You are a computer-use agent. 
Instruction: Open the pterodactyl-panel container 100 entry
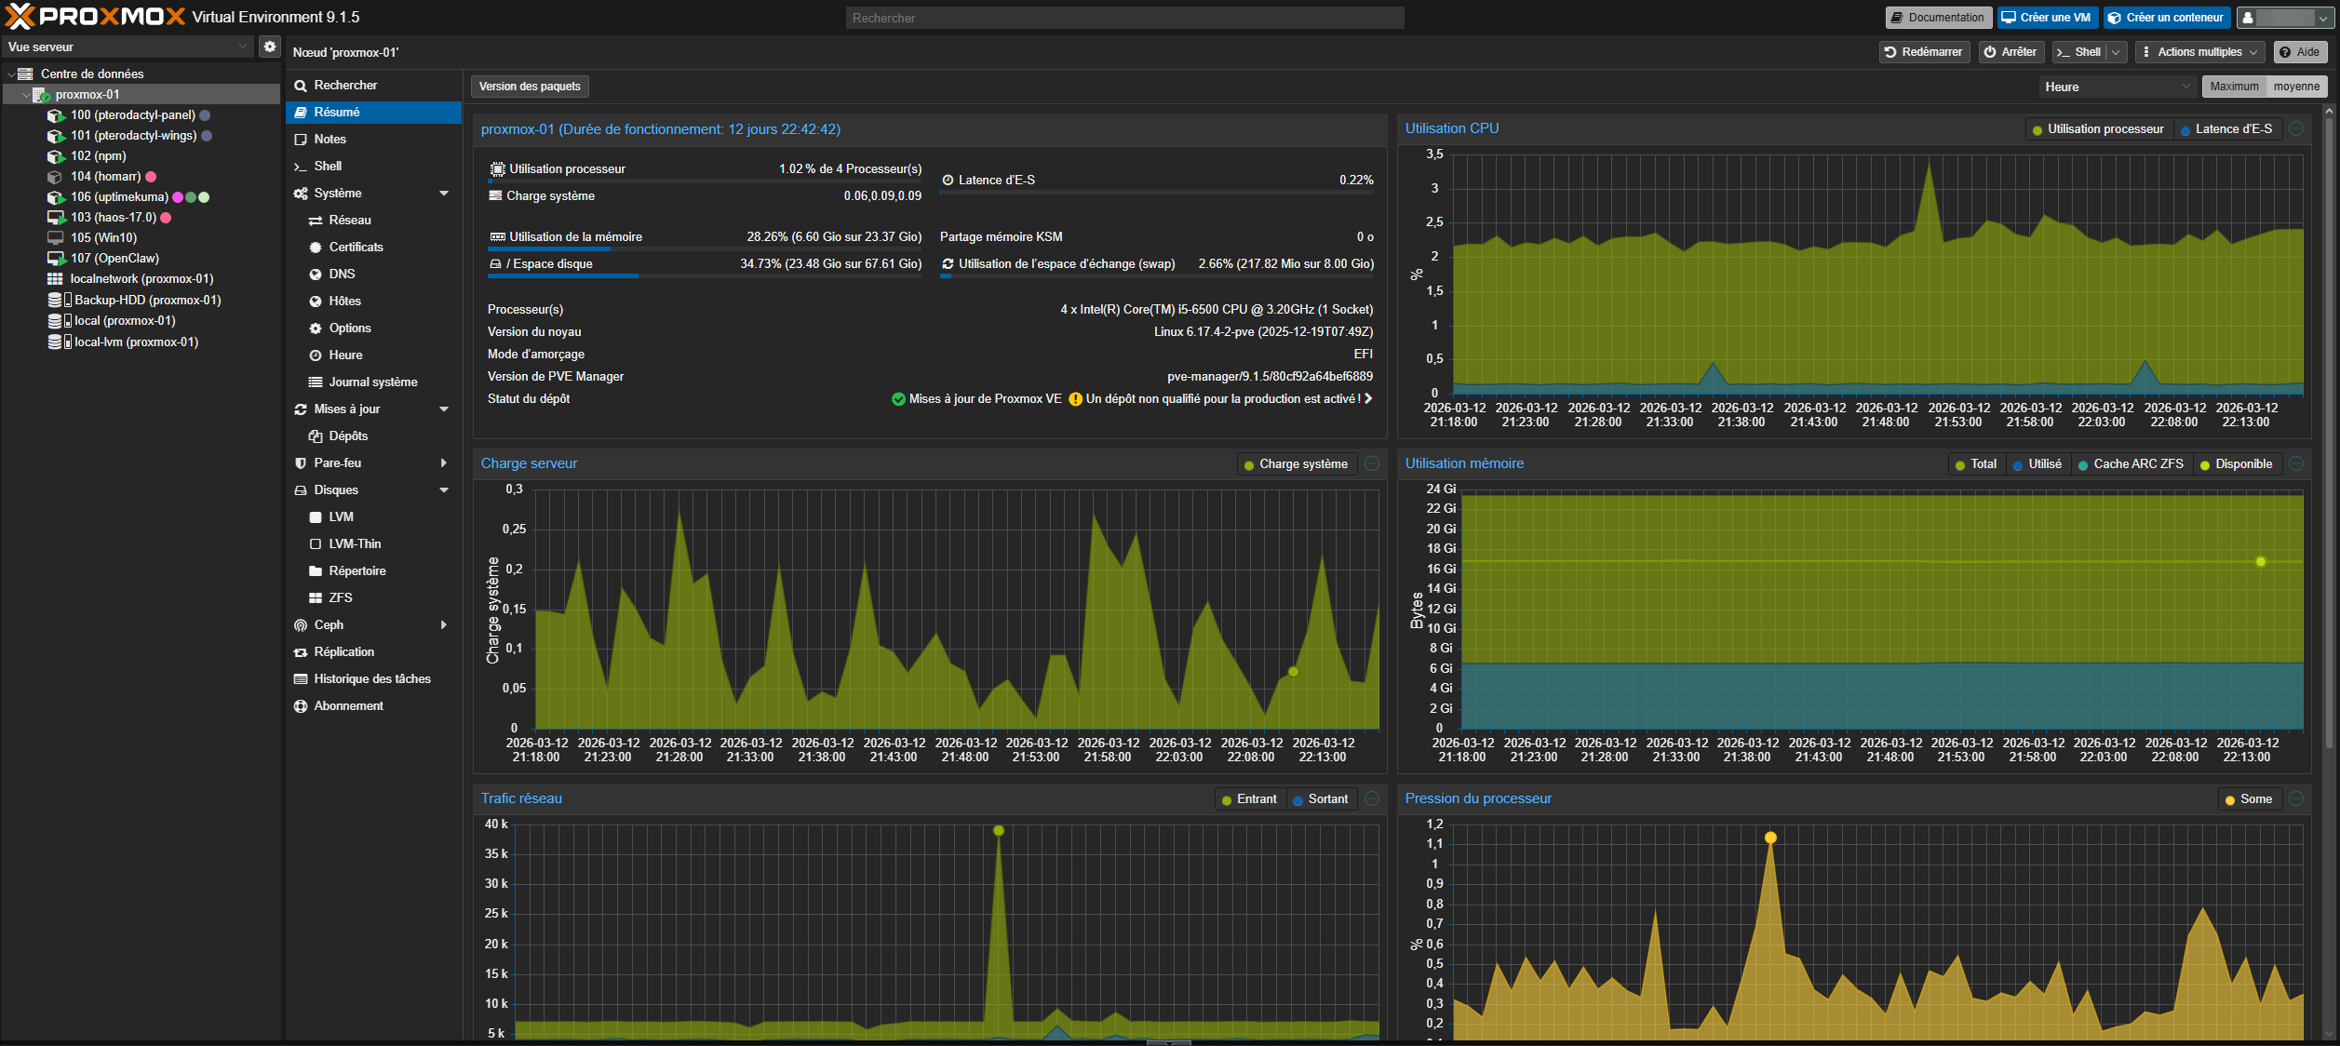click(132, 115)
